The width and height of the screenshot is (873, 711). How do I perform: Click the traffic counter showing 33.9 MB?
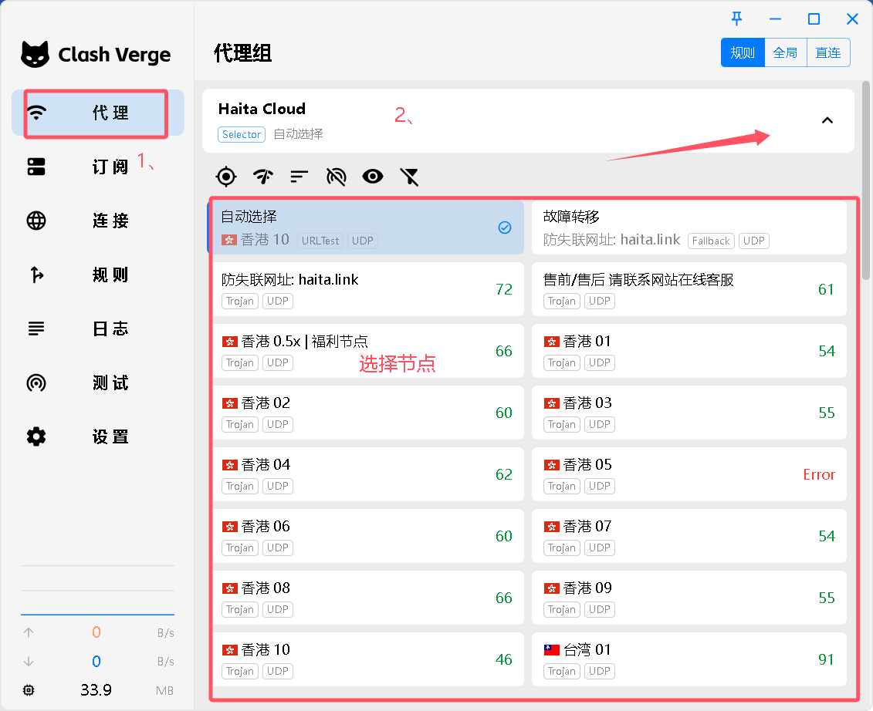pos(96,690)
